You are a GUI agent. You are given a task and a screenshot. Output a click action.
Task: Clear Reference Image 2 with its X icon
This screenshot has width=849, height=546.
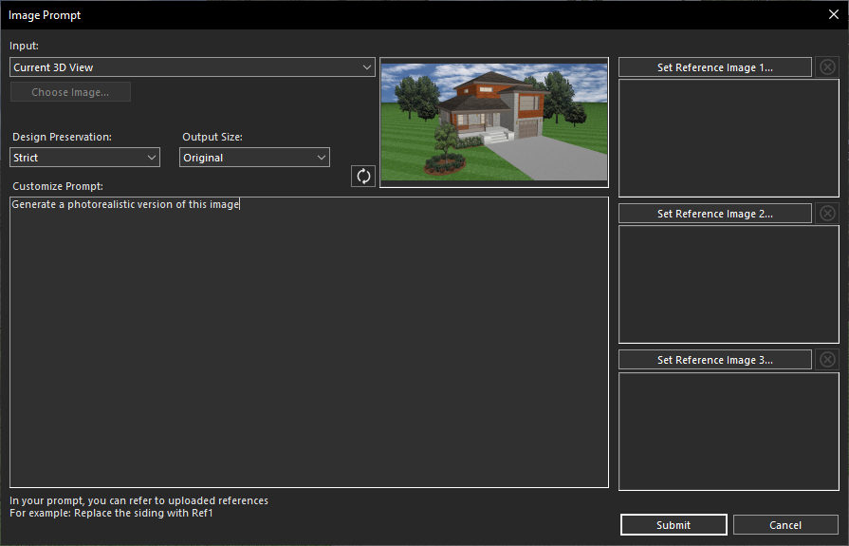[x=827, y=214]
